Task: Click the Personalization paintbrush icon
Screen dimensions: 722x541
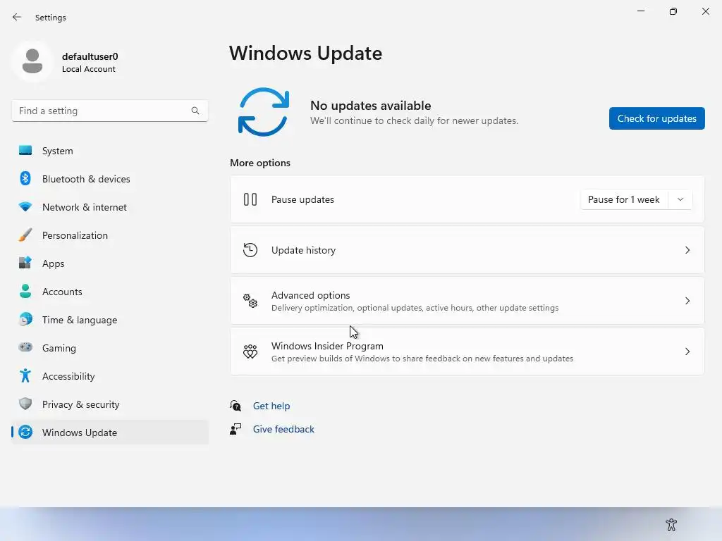Action: [x=25, y=235]
